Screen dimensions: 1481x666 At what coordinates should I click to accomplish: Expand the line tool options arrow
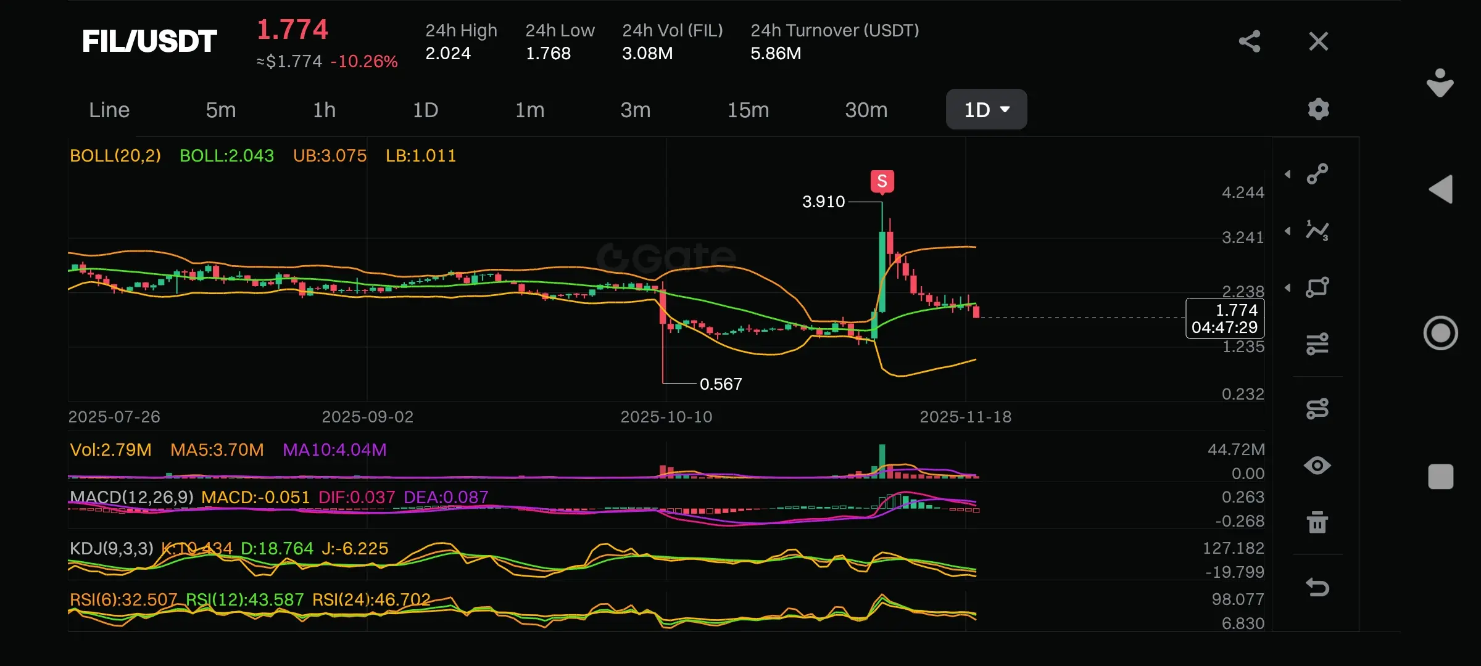pyautogui.click(x=1288, y=175)
